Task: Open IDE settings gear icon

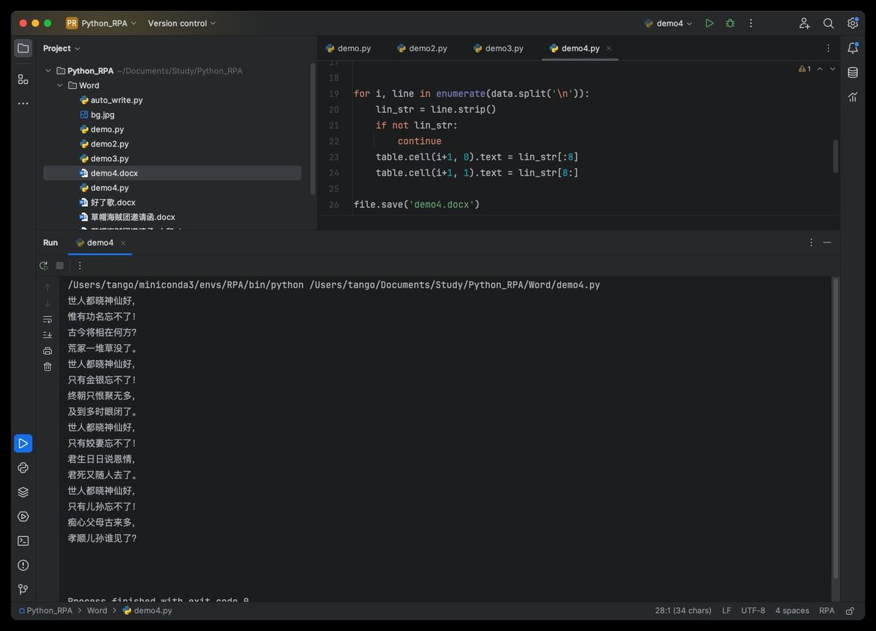Action: click(853, 23)
